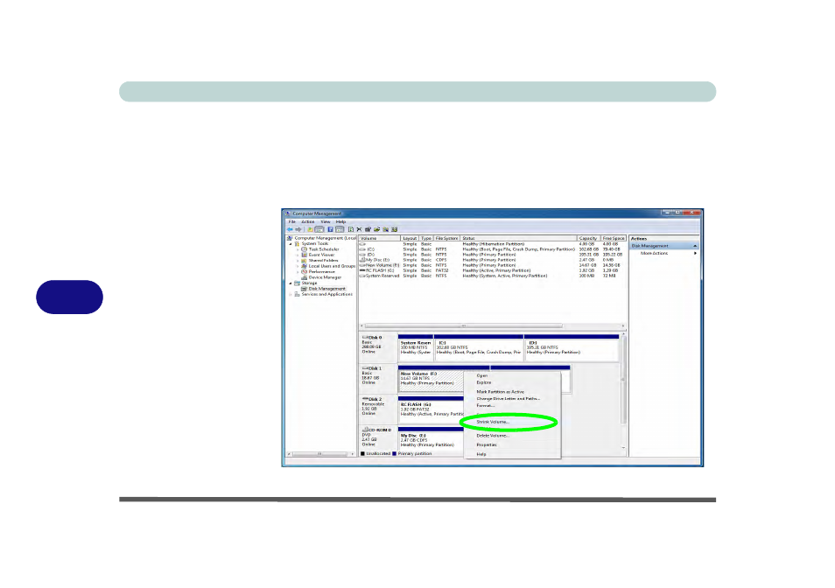Collapse the System Tools tree node

pos(291,244)
